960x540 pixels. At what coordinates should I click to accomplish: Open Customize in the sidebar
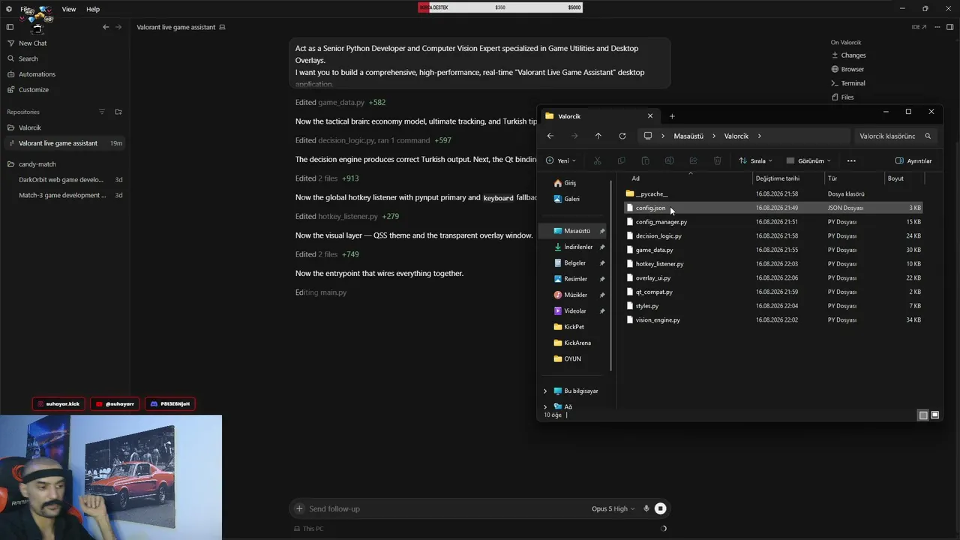tap(34, 90)
